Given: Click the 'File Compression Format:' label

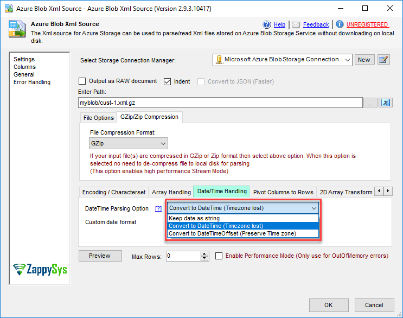Looking at the screenshot, I should pyautogui.click(x=123, y=132).
